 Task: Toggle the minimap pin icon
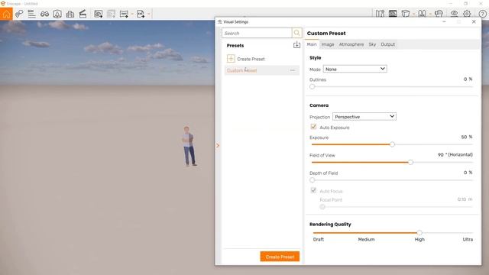coord(380,14)
